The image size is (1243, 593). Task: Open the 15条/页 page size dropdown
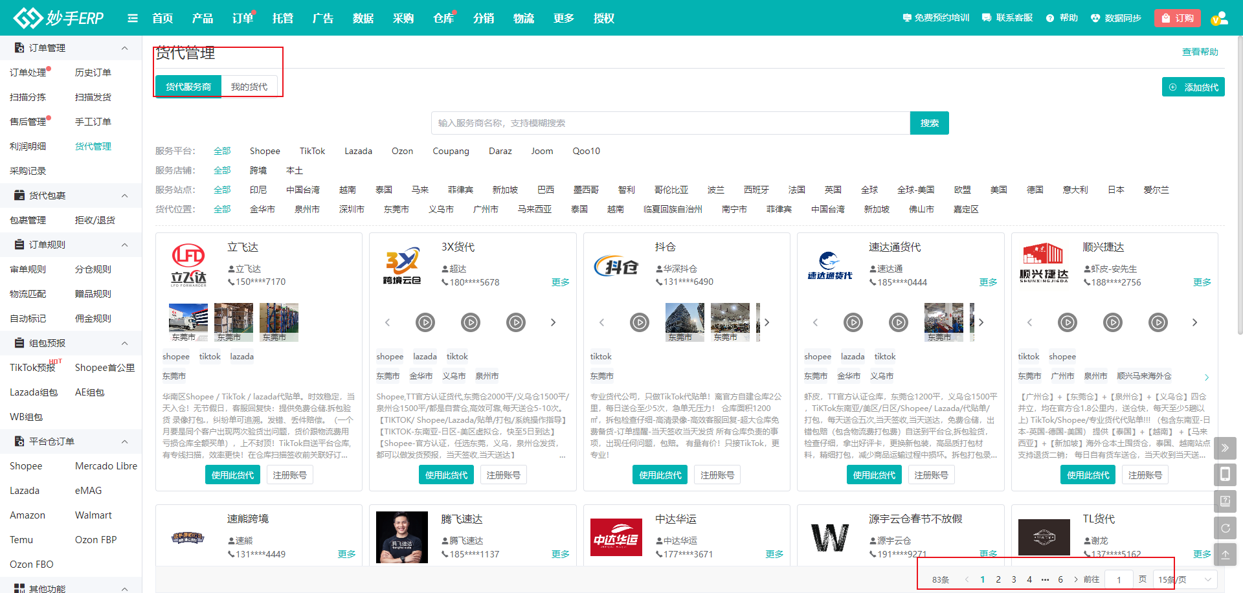click(x=1185, y=579)
